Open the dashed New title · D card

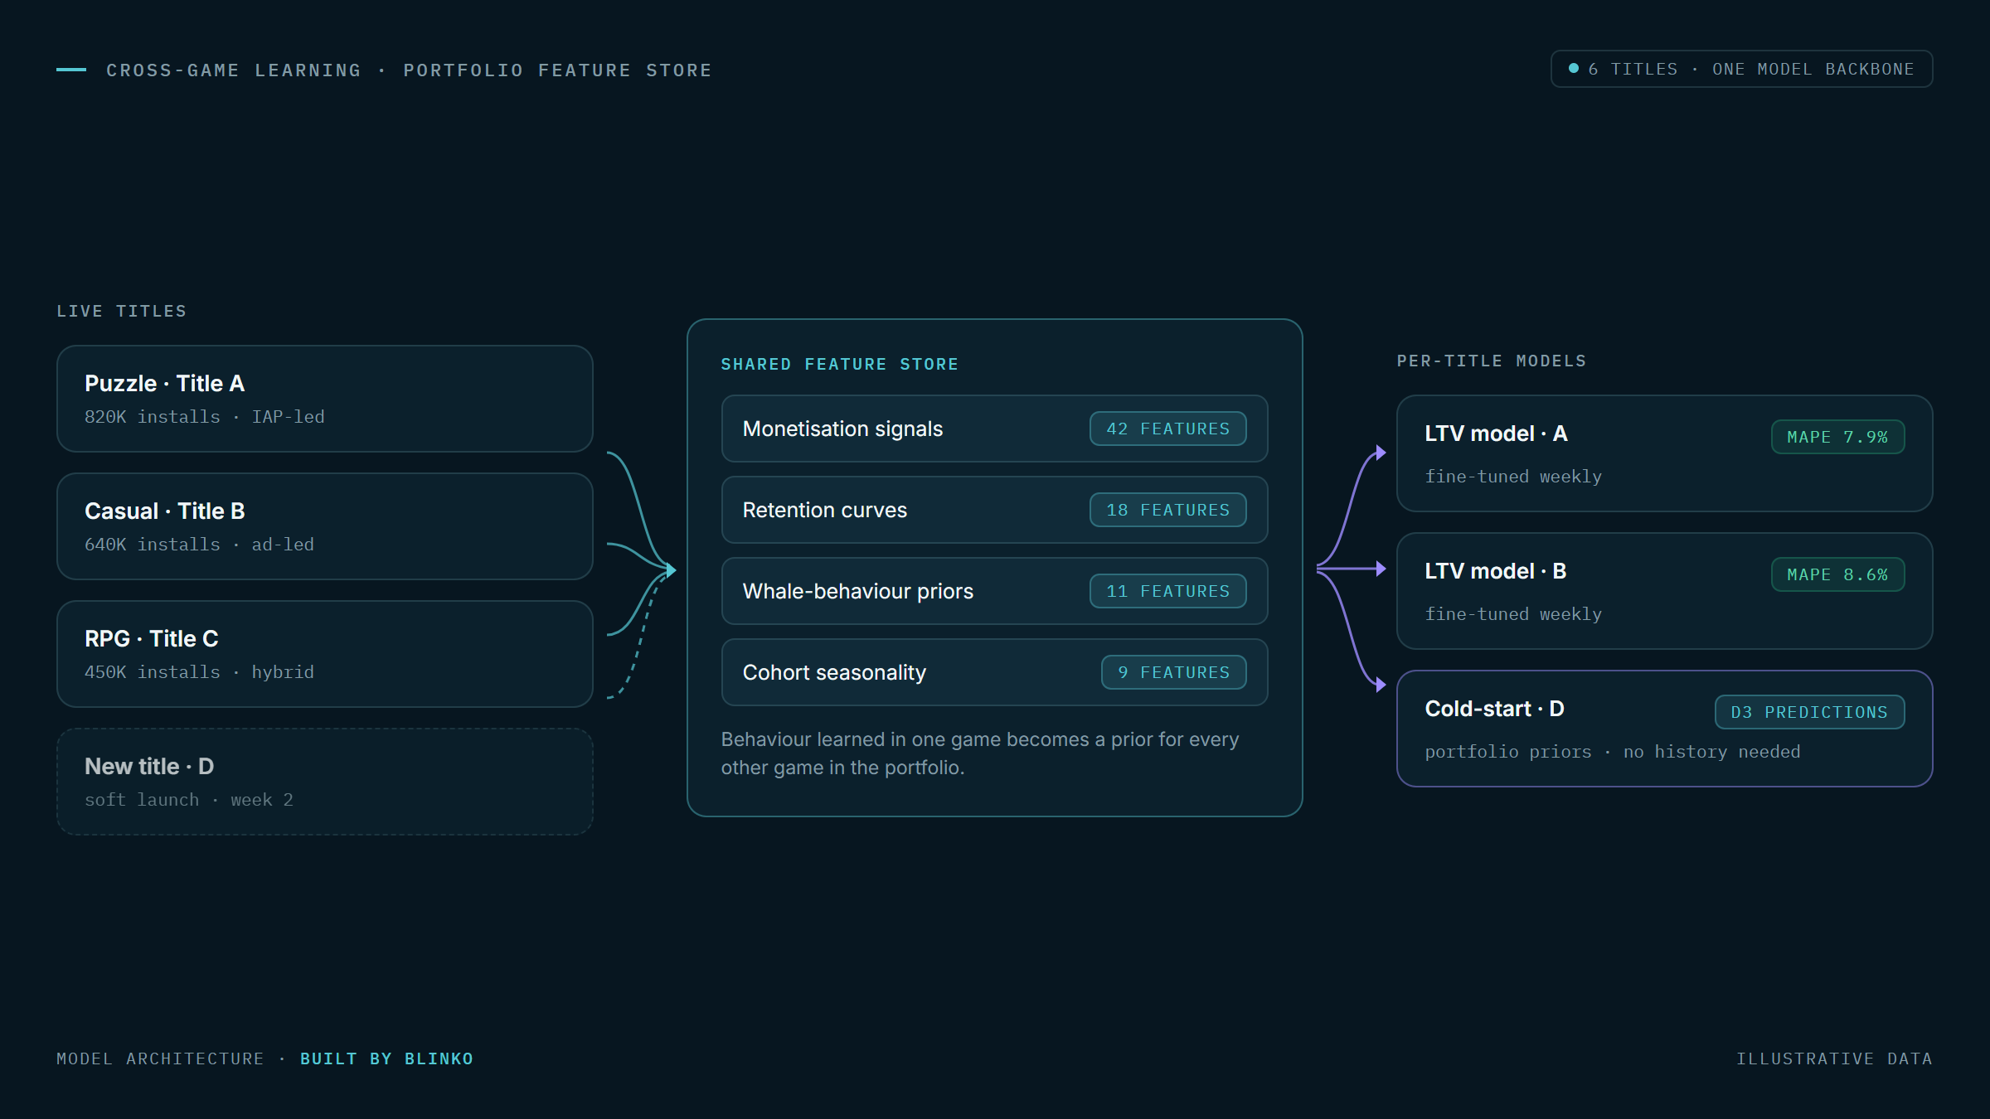point(325,782)
